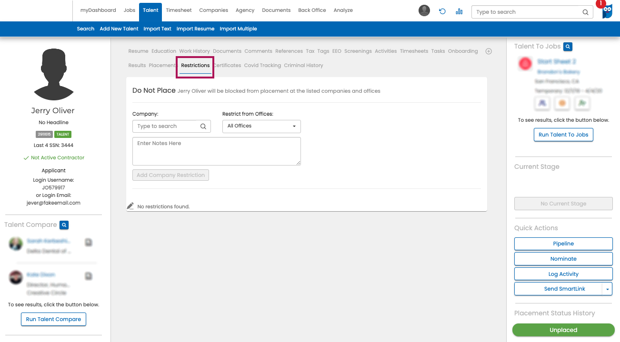Click the Run Talent To Jobs button
620x342 pixels.
pyautogui.click(x=563, y=135)
